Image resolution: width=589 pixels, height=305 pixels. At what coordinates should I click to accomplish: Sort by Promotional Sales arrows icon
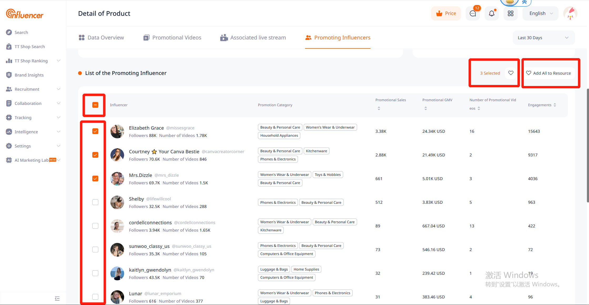(x=379, y=108)
